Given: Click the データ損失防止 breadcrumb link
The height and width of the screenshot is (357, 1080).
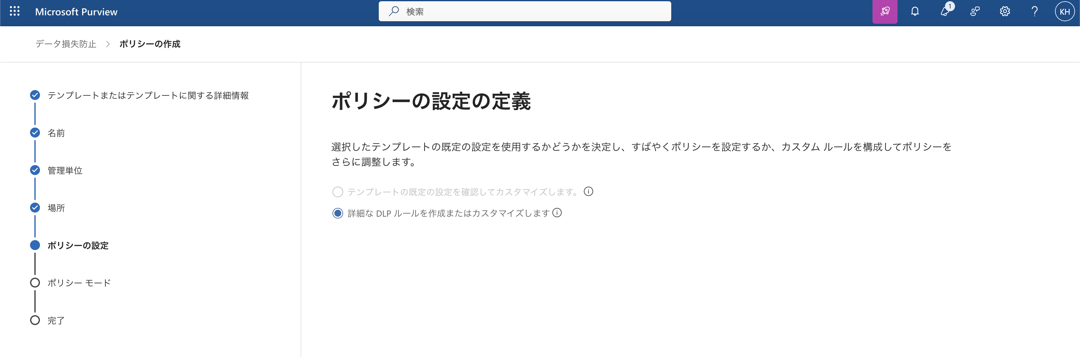Looking at the screenshot, I should coord(66,44).
